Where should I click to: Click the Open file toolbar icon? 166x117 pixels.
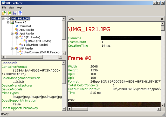pos(4,13)
